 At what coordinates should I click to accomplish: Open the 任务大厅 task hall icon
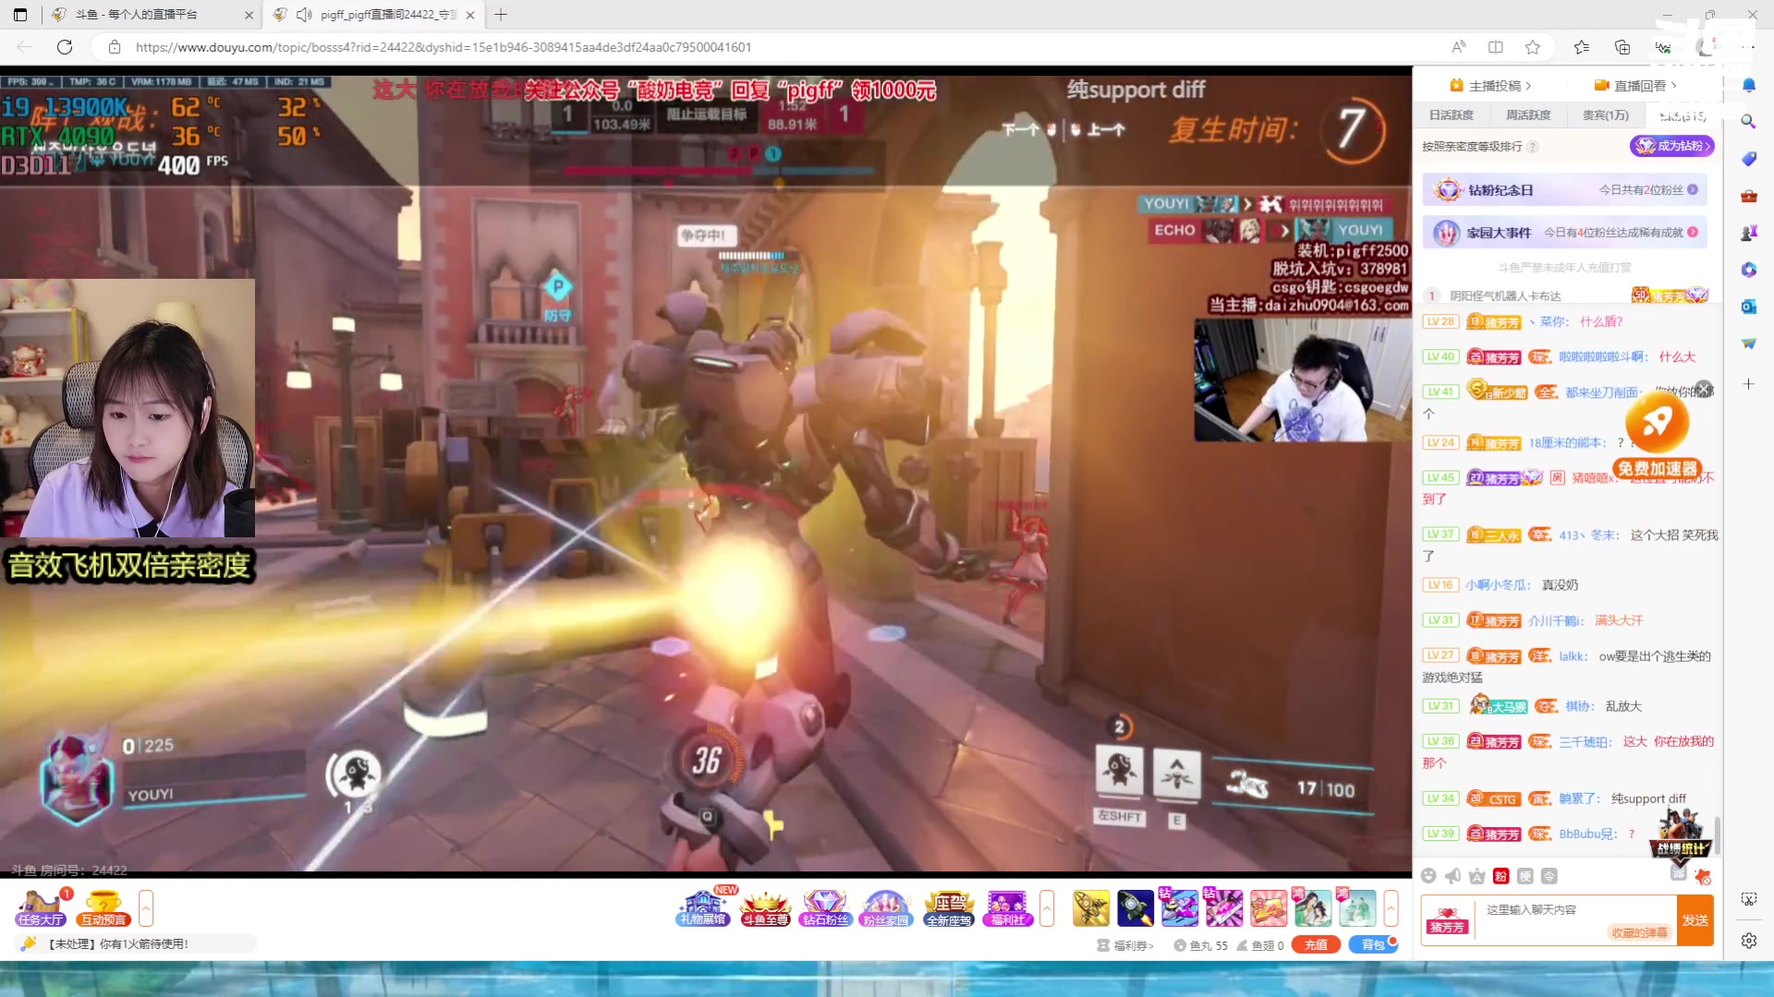[40, 907]
